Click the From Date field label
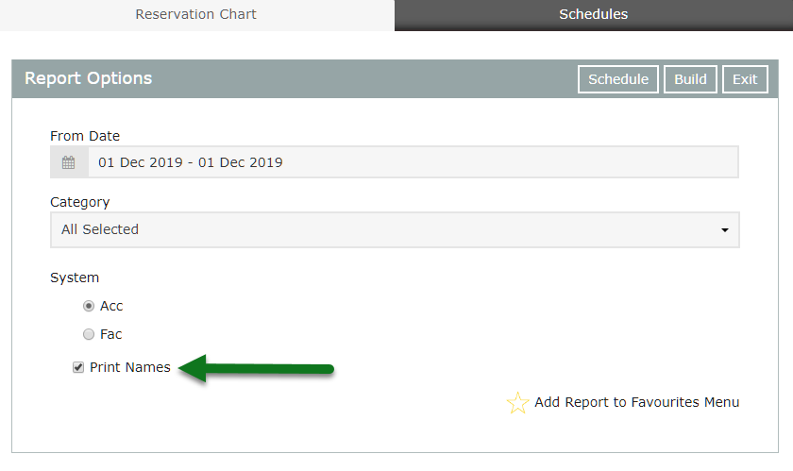 [x=85, y=136]
